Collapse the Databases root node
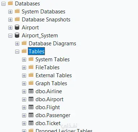The width and height of the screenshot is (138, 132). click(3, 4)
